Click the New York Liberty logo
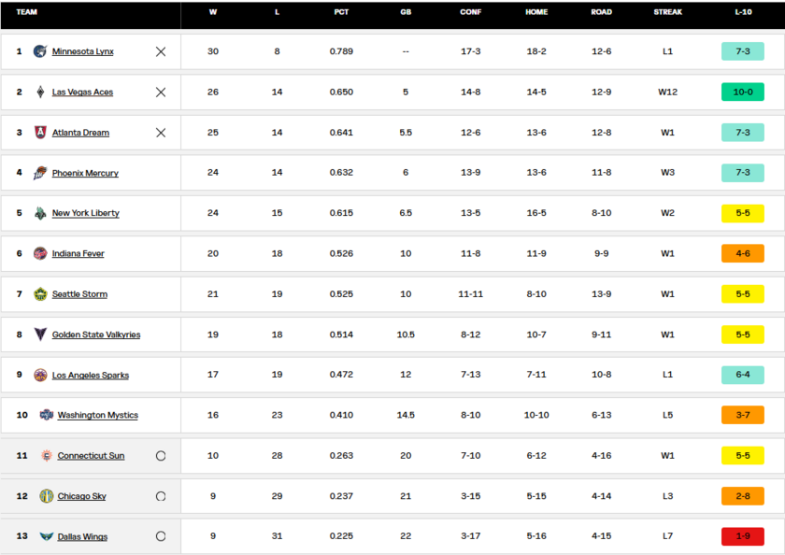 (40, 213)
